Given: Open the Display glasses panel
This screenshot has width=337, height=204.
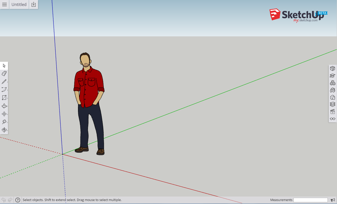Looking at the screenshot, I should 332,119.
